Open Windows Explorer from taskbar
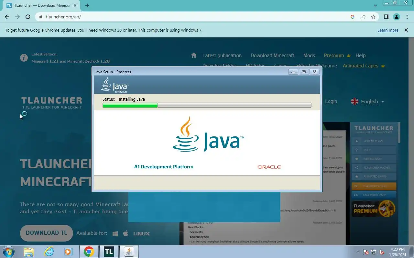 (29, 252)
